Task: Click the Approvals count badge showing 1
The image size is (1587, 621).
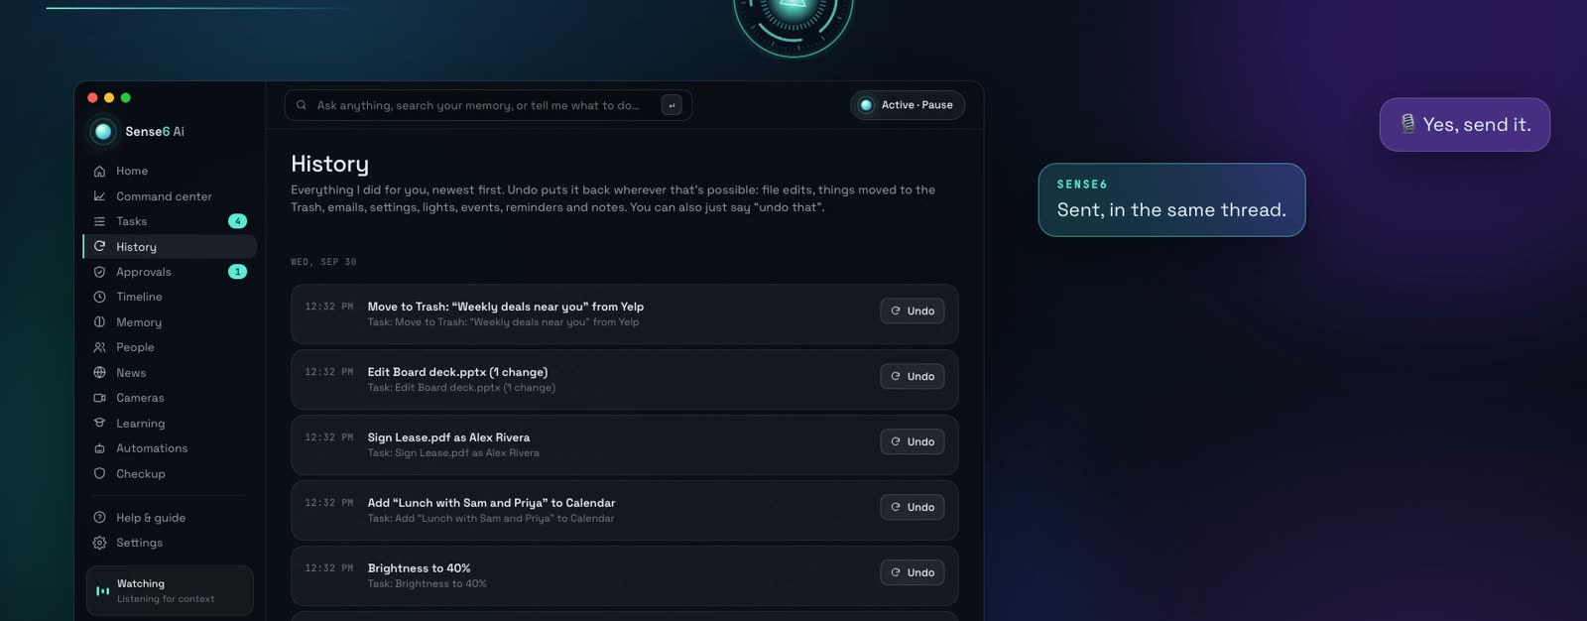Action: (x=237, y=272)
